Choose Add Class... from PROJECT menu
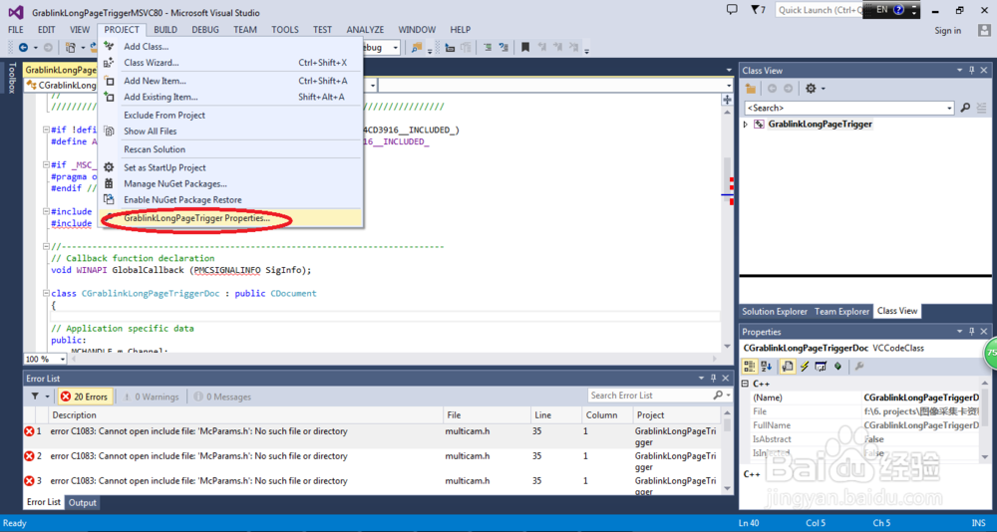This screenshot has height=532, width=997. (230, 47)
